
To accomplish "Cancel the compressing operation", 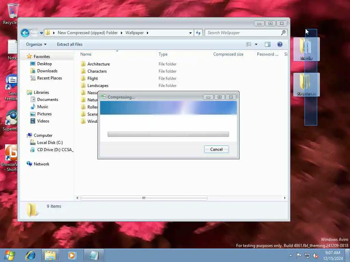I will coord(216,149).
